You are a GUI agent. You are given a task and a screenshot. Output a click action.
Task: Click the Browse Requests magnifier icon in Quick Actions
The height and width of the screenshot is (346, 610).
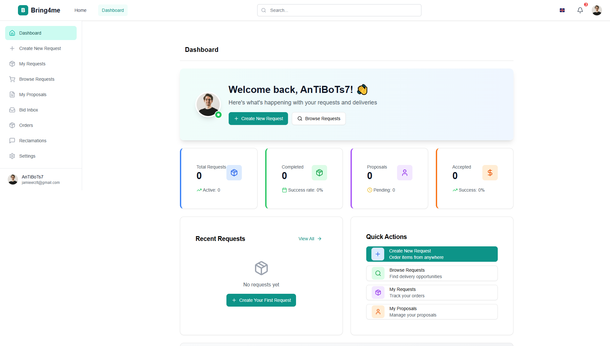[378, 273]
